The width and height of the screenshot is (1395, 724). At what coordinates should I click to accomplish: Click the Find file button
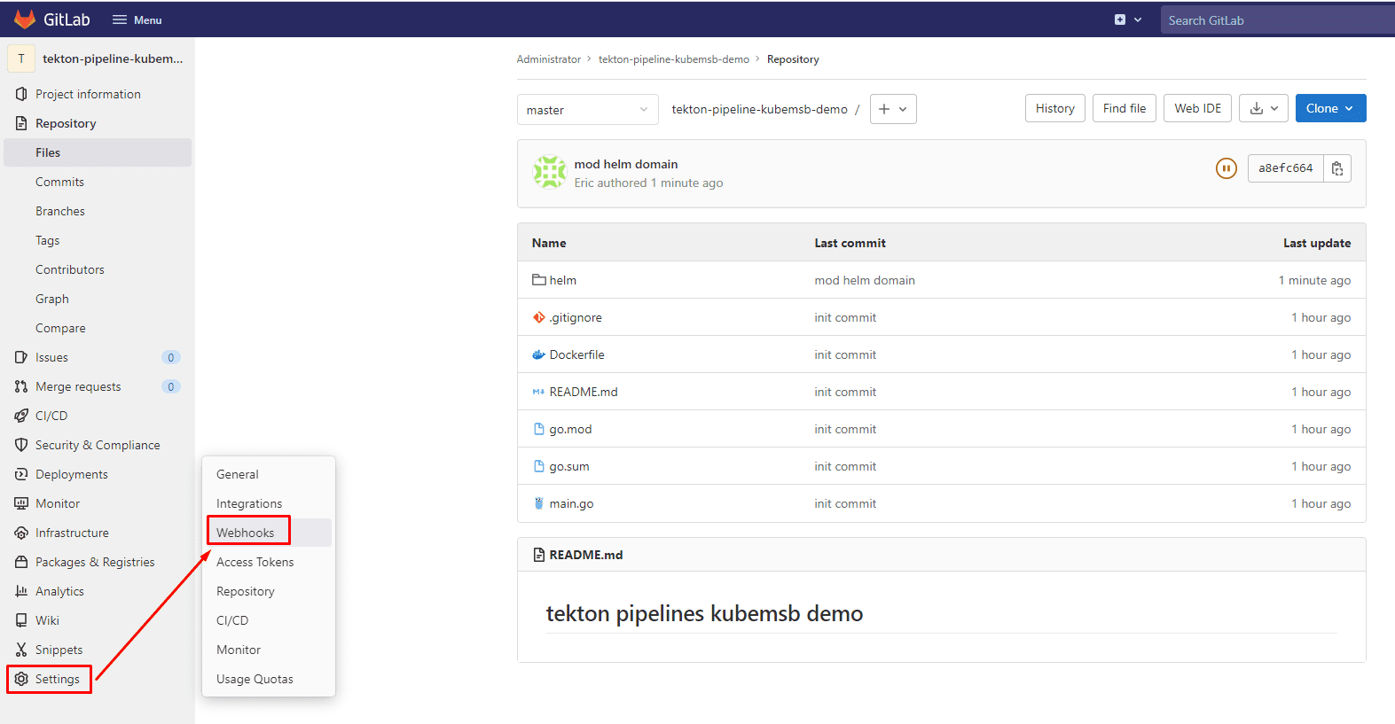[x=1125, y=108]
